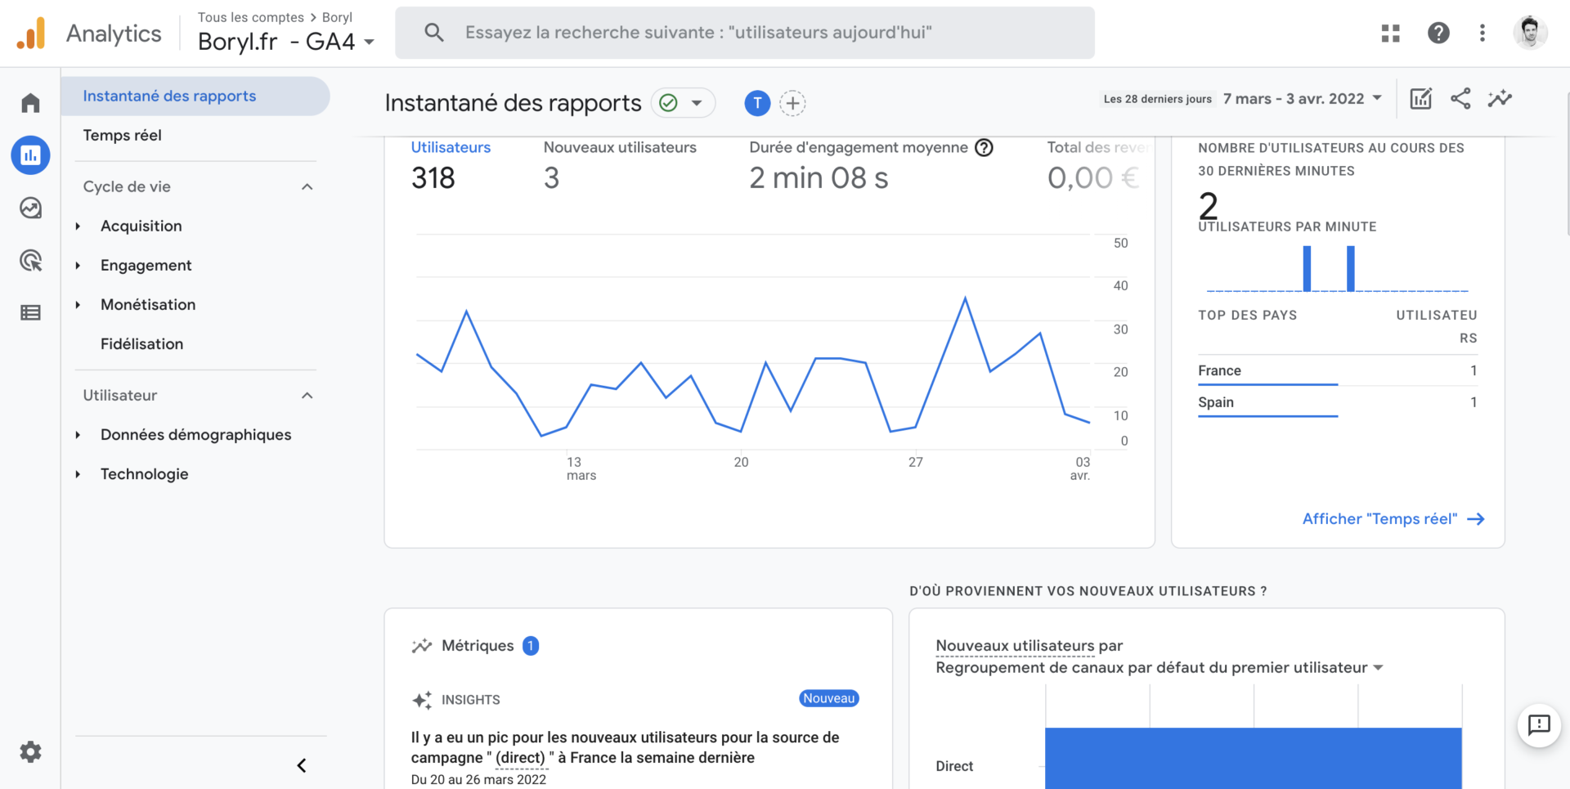Screen dimensions: 1570x789
Task: Collapse the Cycle de vie section
Action: [307, 186]
